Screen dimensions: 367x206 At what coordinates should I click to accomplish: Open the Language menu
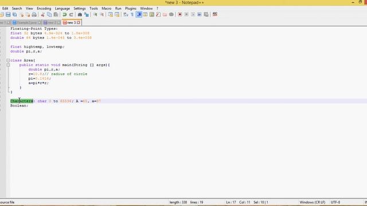63,9
